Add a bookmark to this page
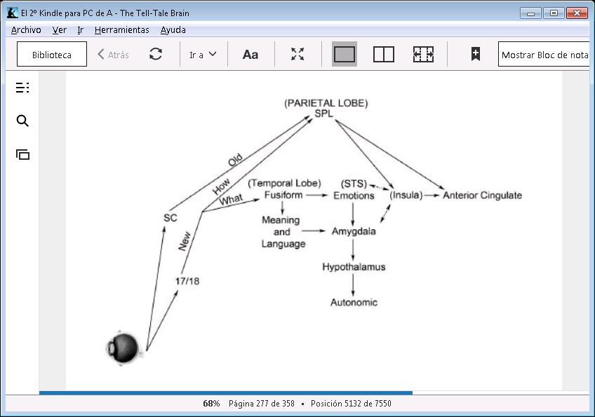595x417 pixels. [475, 55]
